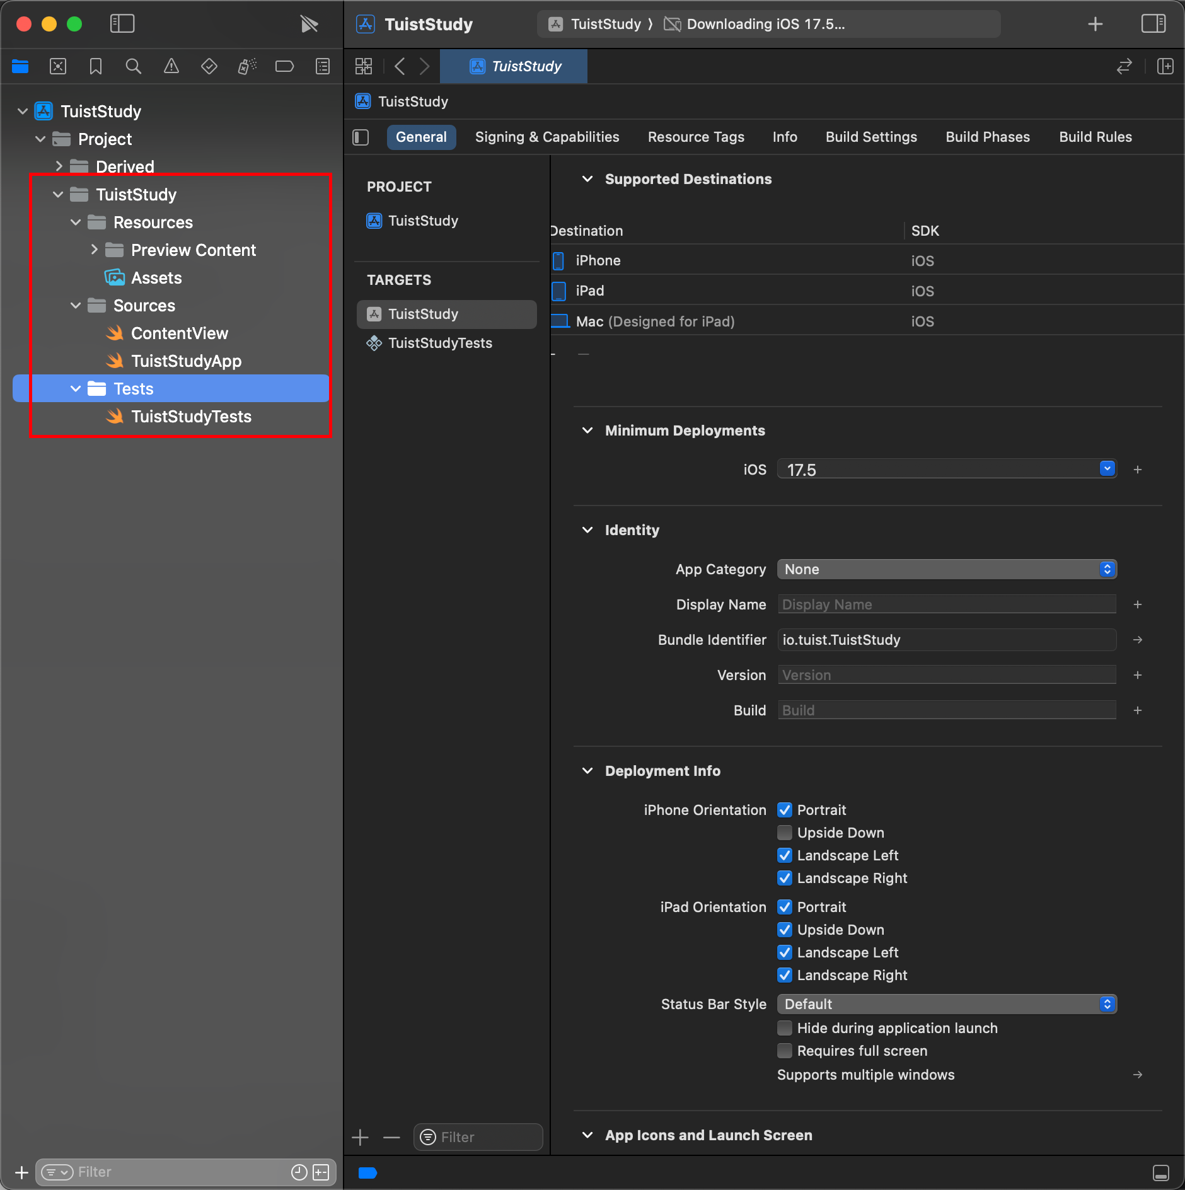Image resolution: width=1185 pixels, height=1190 pixels.
Task: Add an editor on the right
Action: [x=1165, y=66]
